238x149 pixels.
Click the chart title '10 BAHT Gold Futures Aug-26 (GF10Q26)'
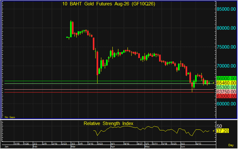pyautogui.click(x=109, y=4)
